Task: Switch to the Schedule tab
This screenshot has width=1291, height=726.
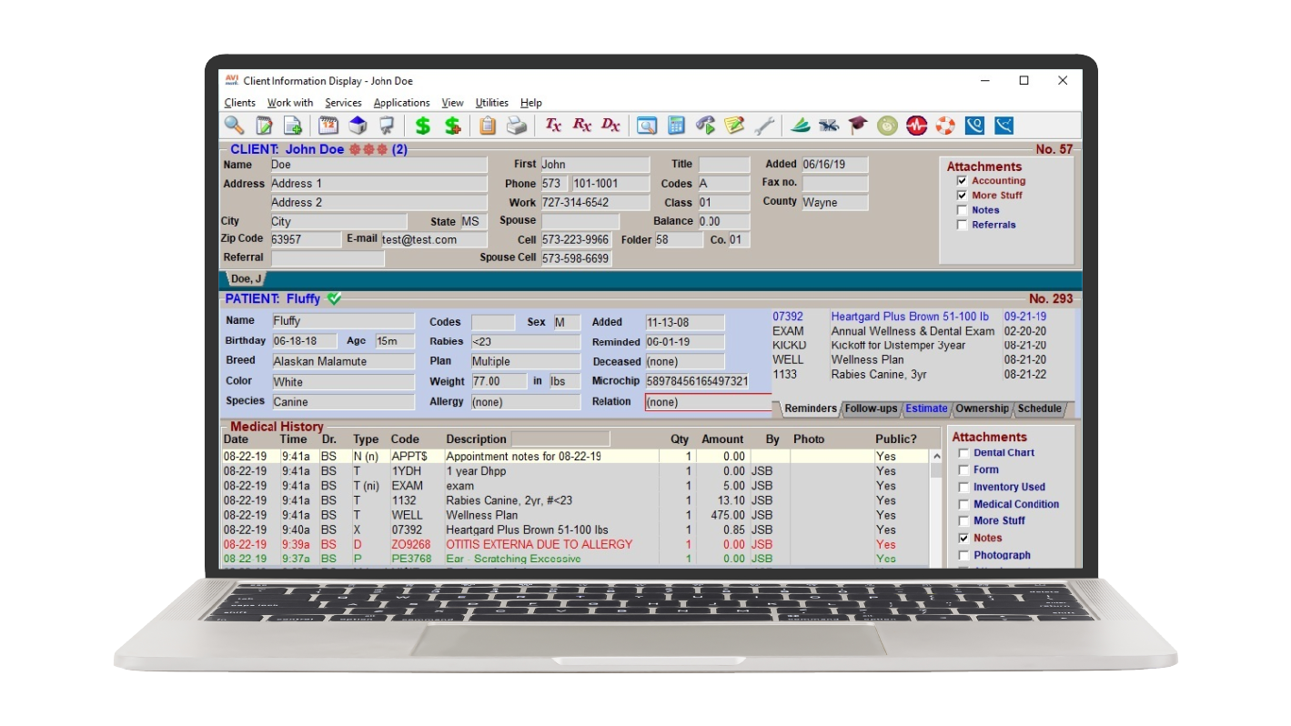Action: click(x=1039, y=409)
